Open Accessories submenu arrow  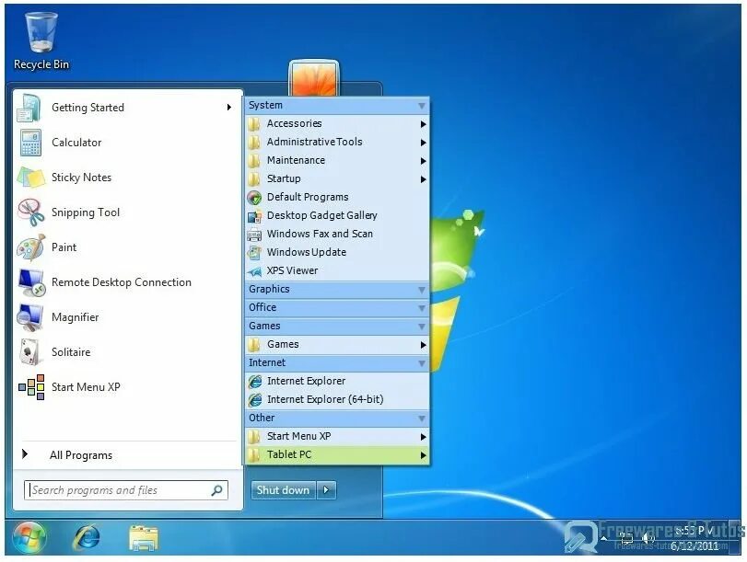click(423, 124)
